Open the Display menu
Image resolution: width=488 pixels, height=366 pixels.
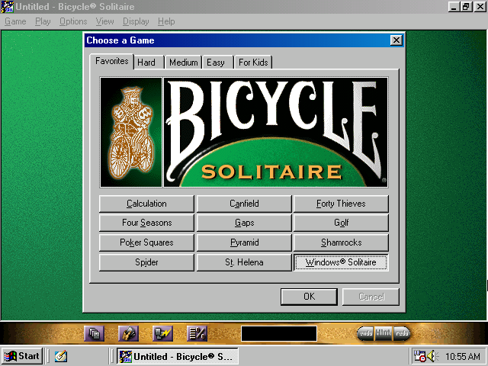point(136,21)
